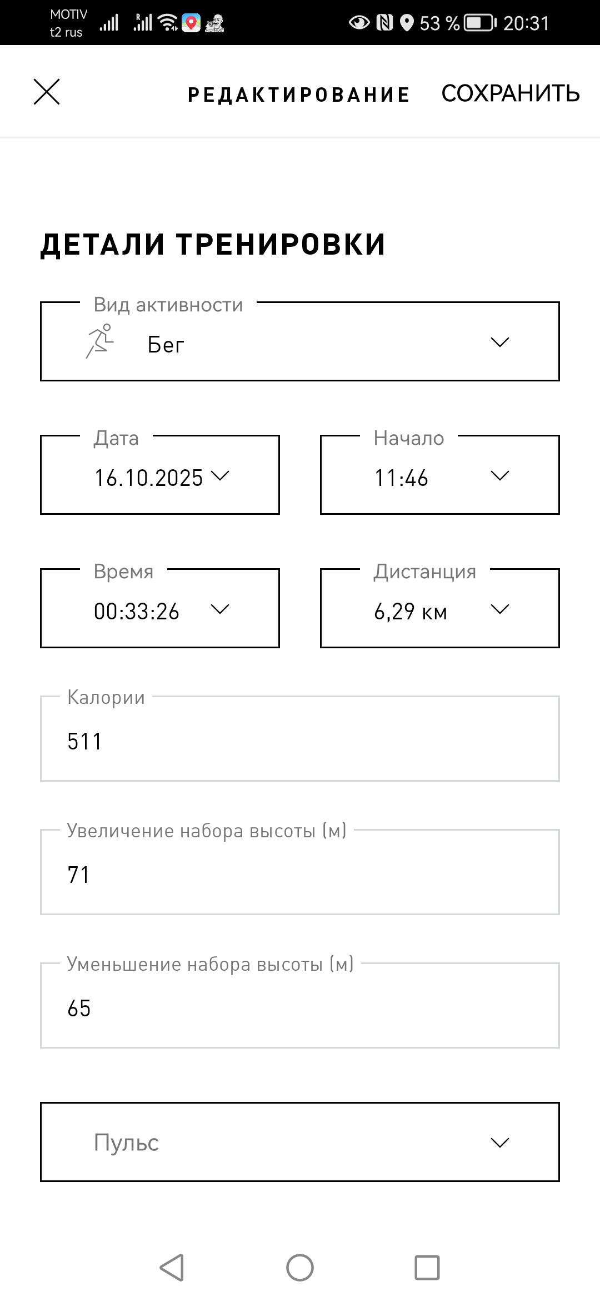The image size is (600, 1301).
Task: Expand the Время duration dropdown 00:33:26
Action: pyautogui.click(x=160, y=608)
